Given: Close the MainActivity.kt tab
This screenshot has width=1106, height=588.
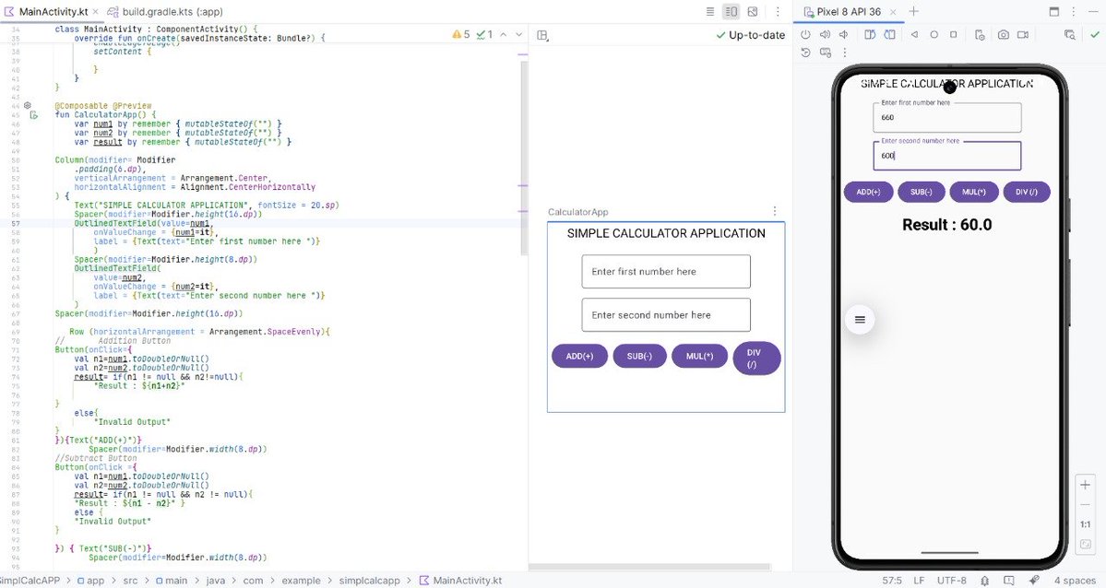Looking at the screenshot, I should (96, 12).
